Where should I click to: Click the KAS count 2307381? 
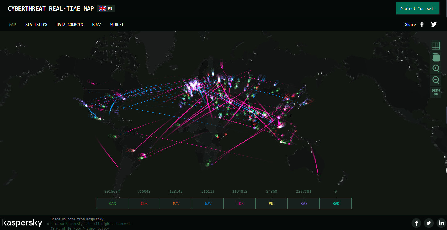click(304, 191)
